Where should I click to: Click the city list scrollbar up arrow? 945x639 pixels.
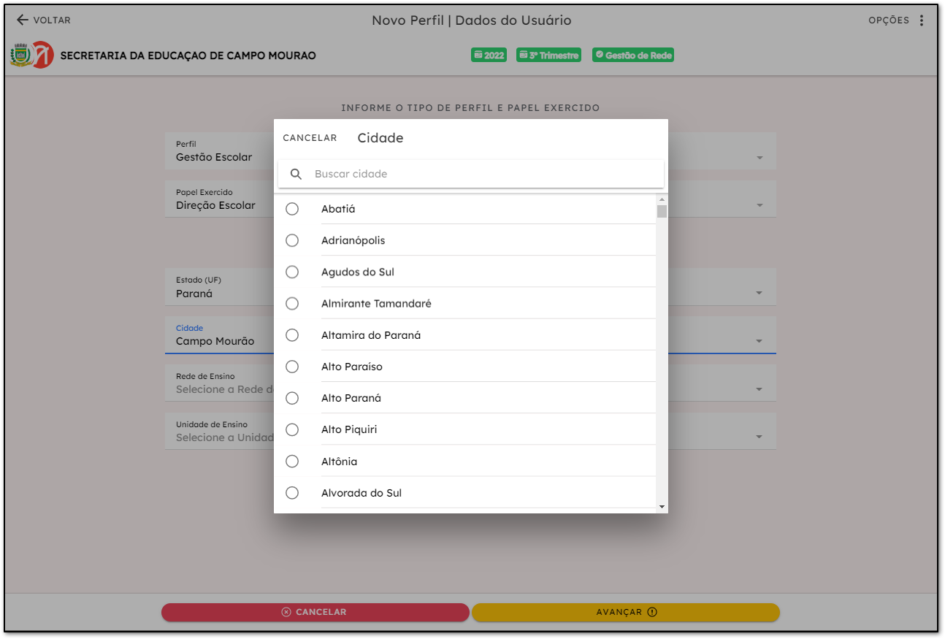click(662, 199)
